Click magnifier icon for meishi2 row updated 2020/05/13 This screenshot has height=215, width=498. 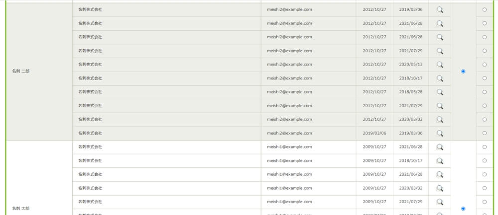(x=440, y=65)
